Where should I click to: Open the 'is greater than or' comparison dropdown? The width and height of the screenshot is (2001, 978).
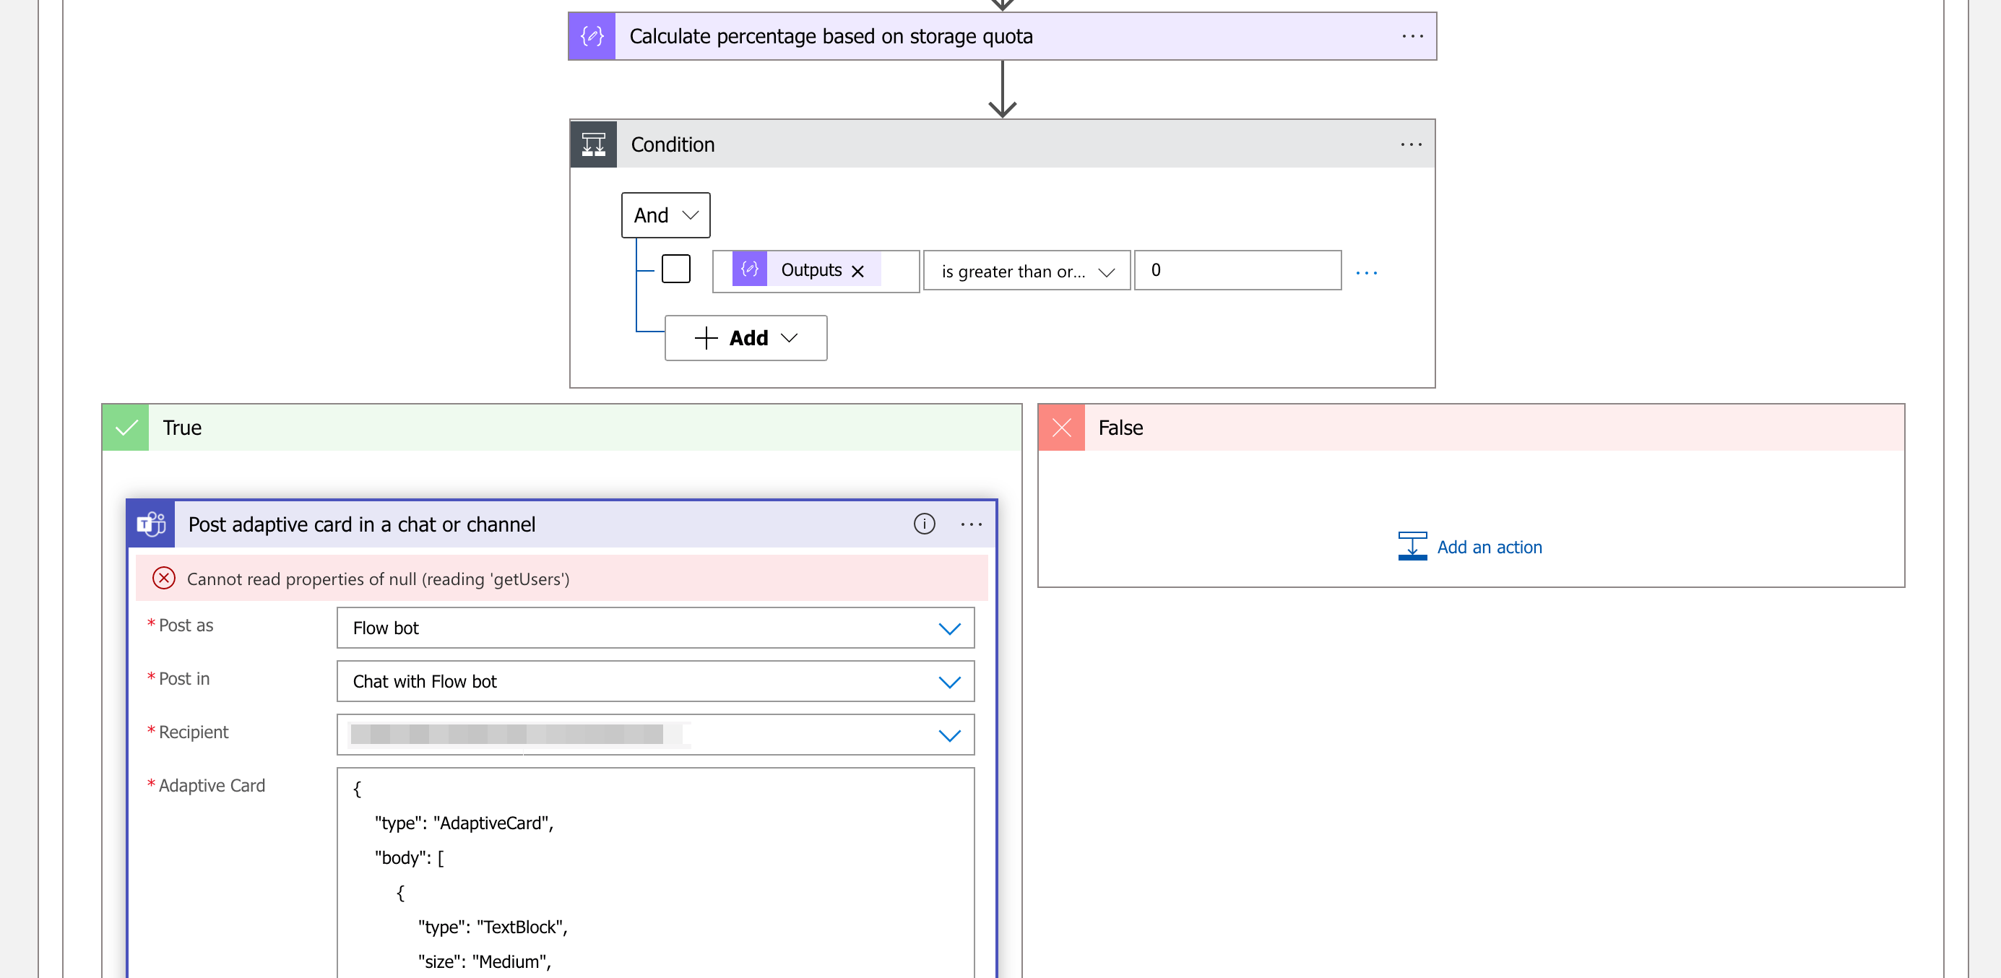pyautogui.click(x=1026, y=270)
